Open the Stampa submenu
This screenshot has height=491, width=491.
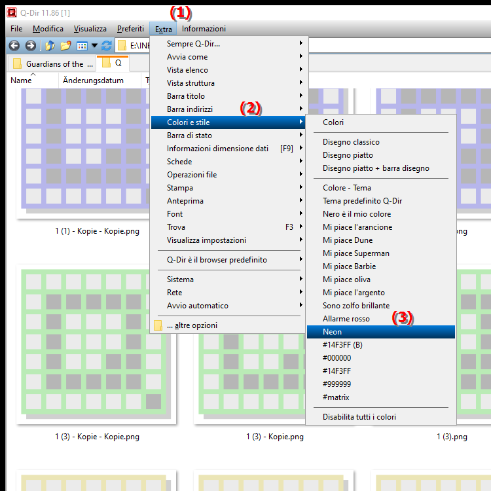(228, 188)
